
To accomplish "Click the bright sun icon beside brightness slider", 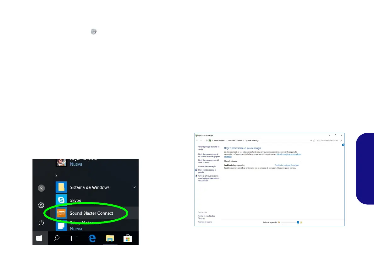I will click(x=301, y=222).
